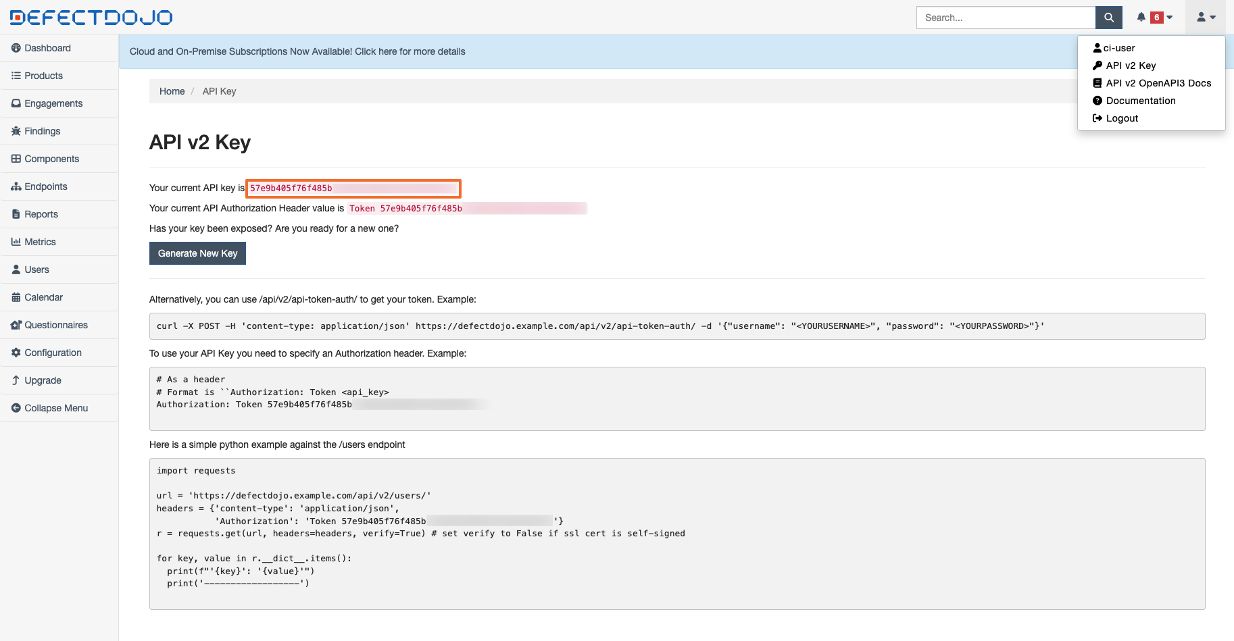Collapse the sidebar menu
This screenshot has height=641, width=1234.
[x=55, y=408]
